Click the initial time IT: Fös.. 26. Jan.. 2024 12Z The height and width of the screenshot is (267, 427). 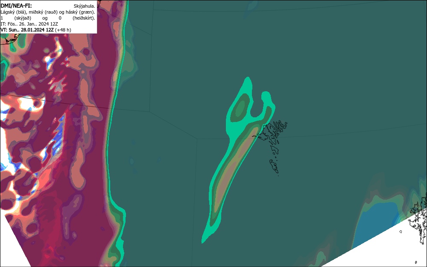29,24
